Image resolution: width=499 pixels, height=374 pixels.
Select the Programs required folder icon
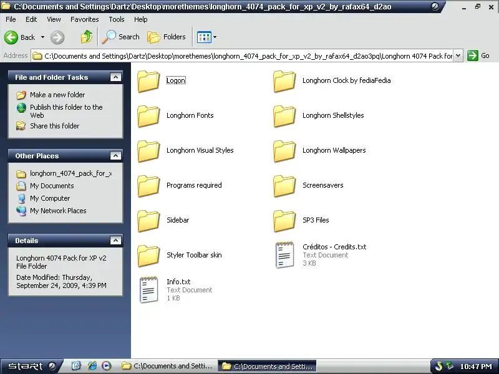click(x=148, y=186)
